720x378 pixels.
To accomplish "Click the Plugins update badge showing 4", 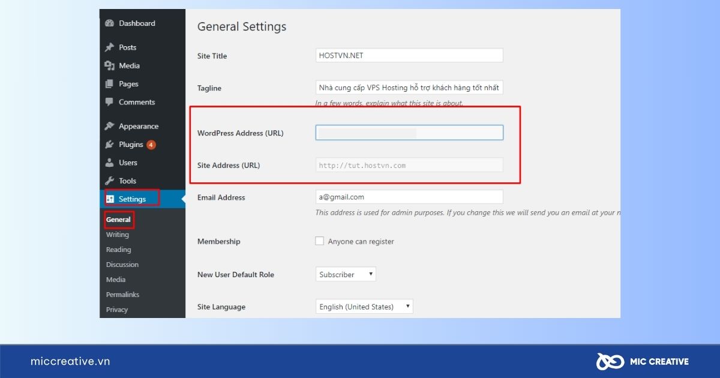I will click(x=151, y=145).
